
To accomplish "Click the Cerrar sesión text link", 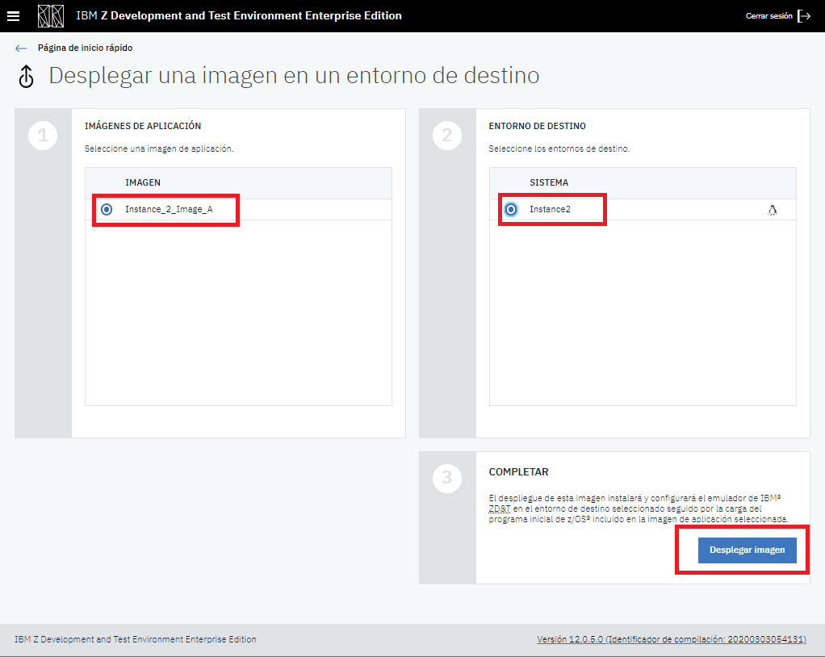I will click(x=768, y=16).
